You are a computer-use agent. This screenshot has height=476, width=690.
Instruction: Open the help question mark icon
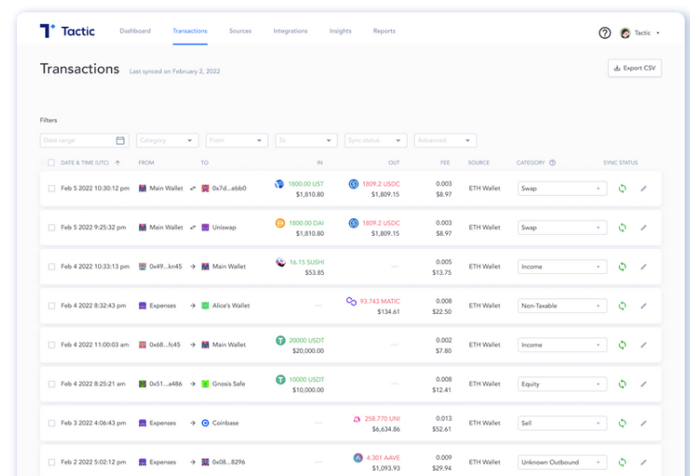605,33
